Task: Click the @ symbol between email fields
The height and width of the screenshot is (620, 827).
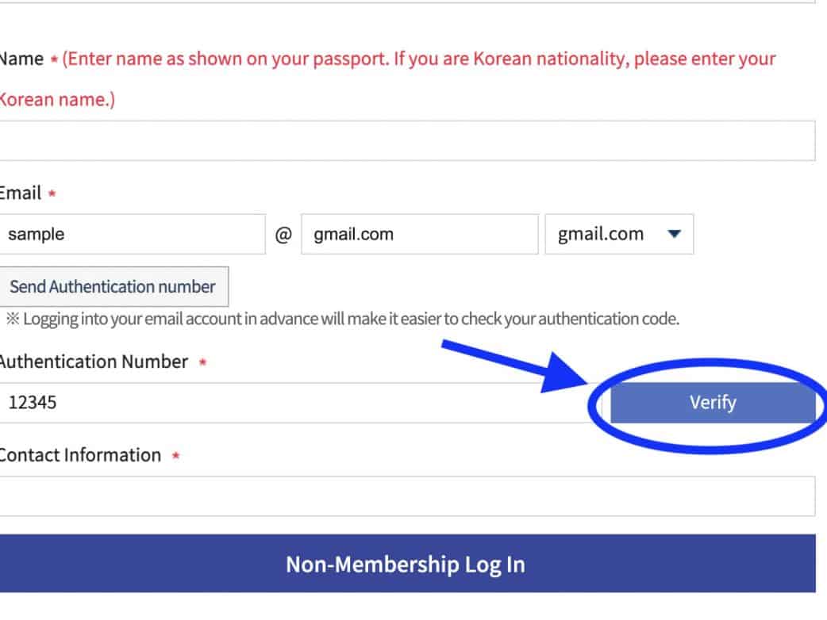Action: (283, 235)
